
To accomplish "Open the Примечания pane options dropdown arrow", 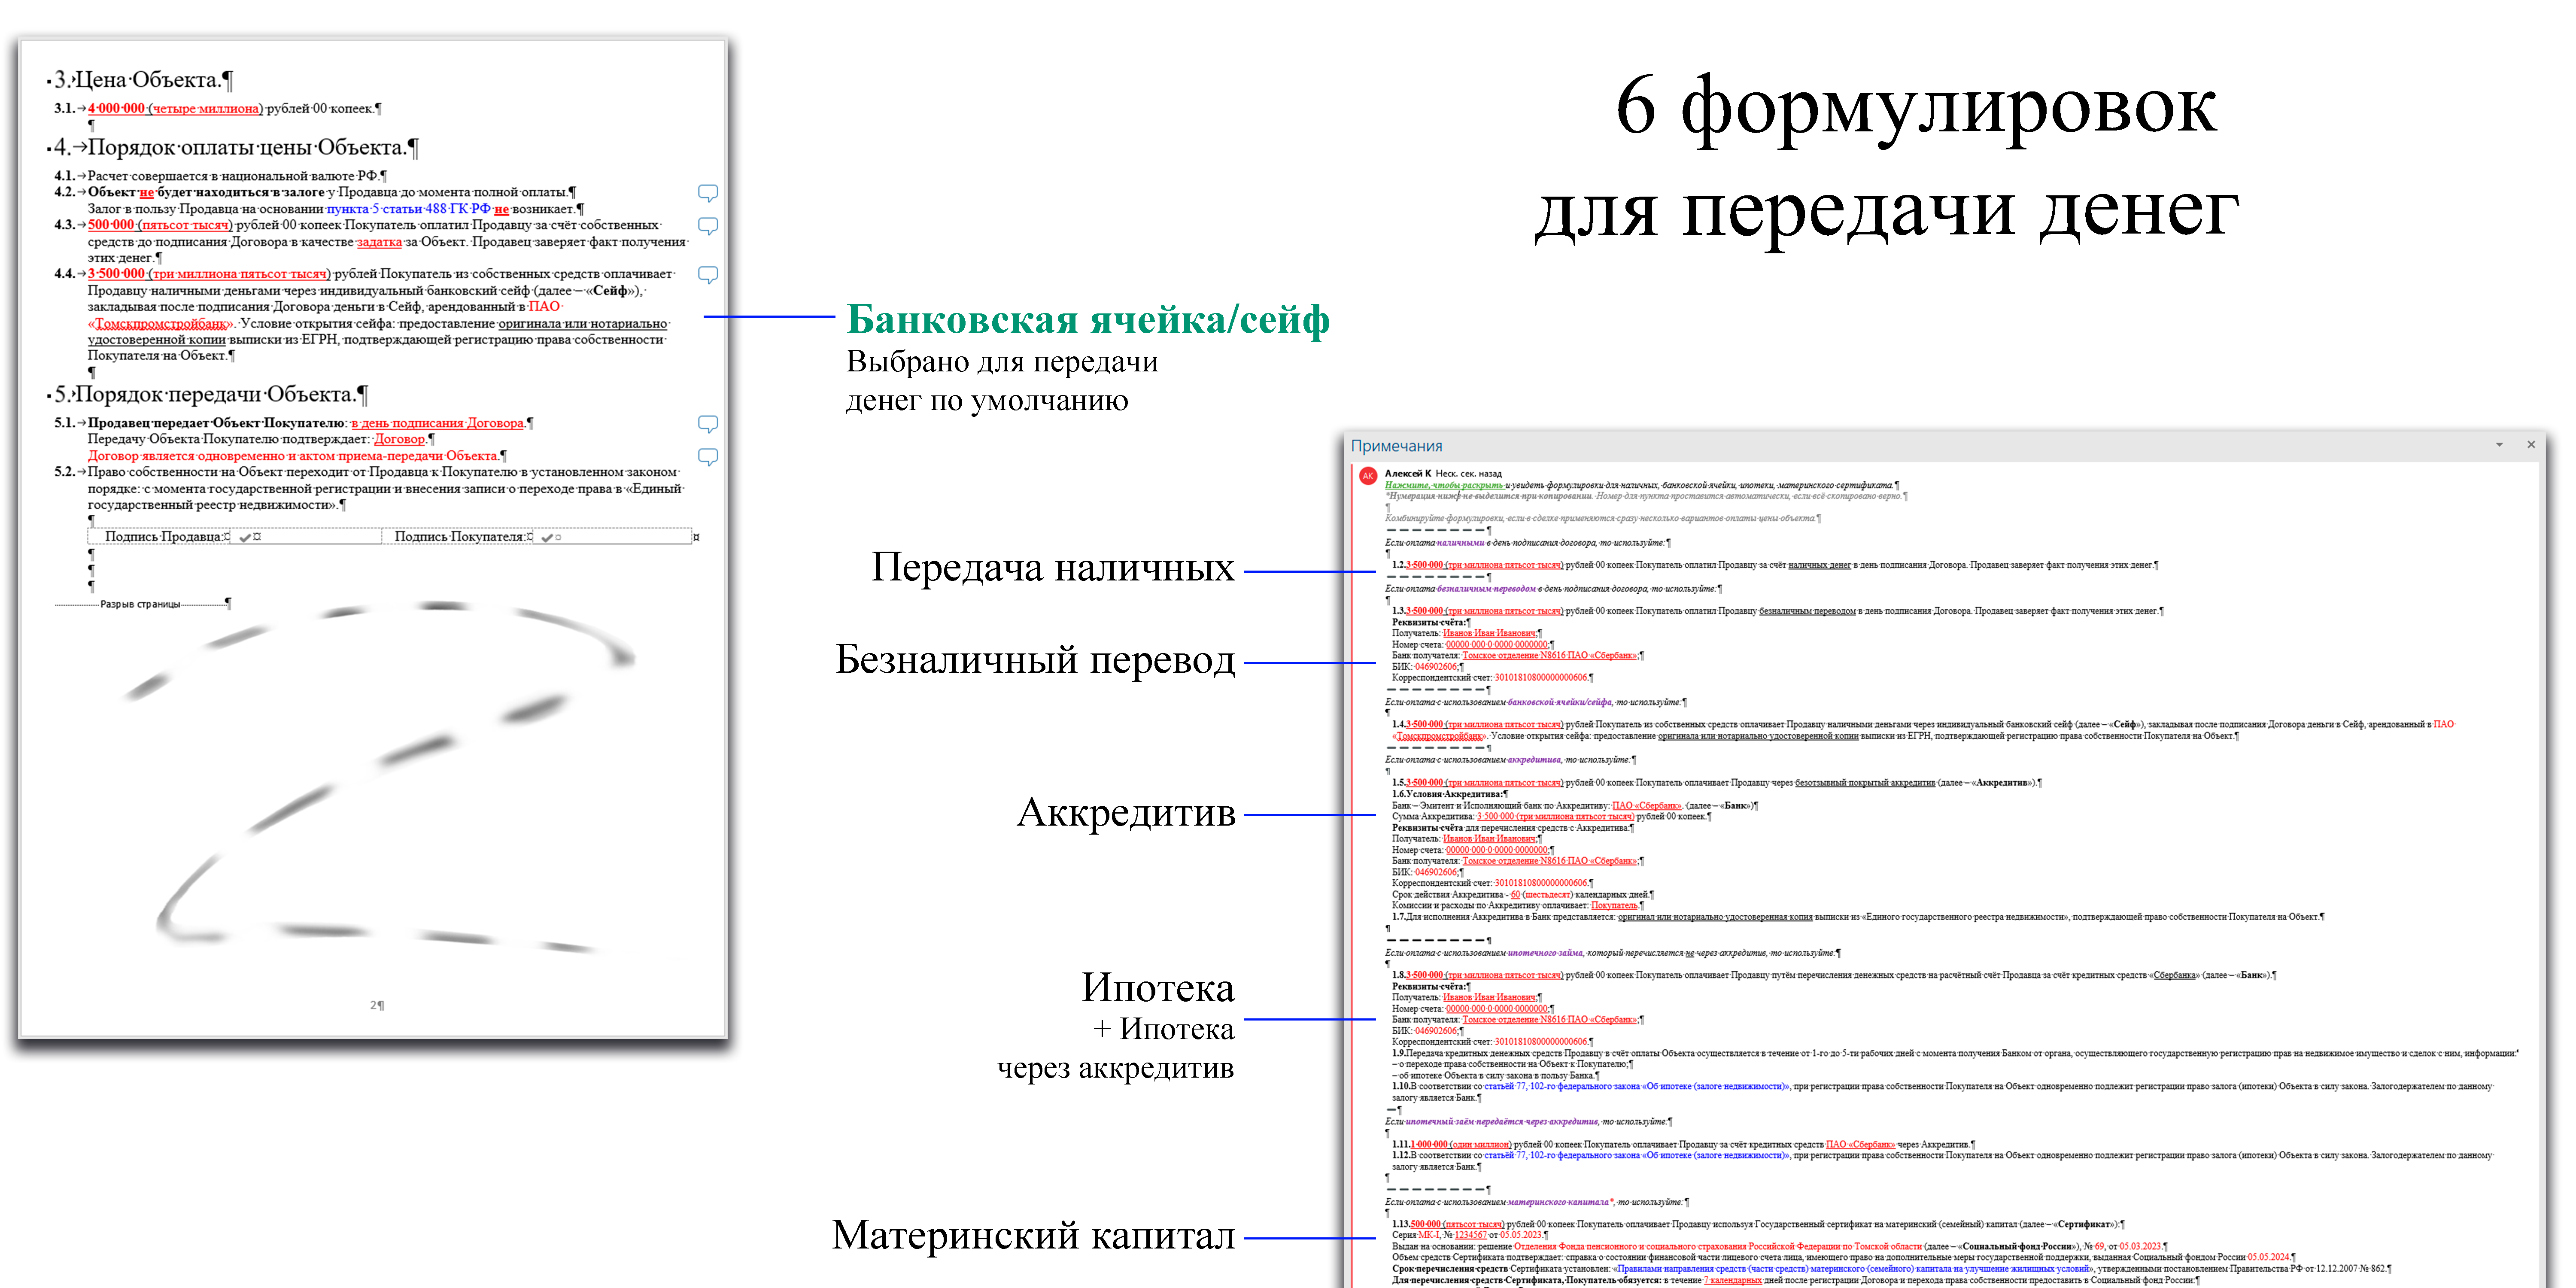I will pos(2499,445).
